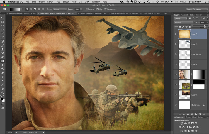Open the Multiply blend mode dropdown
The height and width of the screenshot is (134, 209).
point(183,22)
